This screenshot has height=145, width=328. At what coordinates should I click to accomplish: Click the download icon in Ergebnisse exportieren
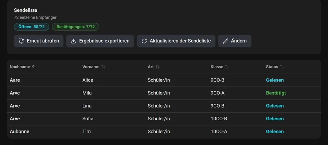point(73,41)
